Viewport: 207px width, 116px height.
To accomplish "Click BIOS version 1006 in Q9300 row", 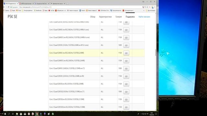I will pyautogui.click(x=120, y=45).
